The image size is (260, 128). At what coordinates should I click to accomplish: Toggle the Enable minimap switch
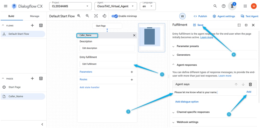click(115, 16)
